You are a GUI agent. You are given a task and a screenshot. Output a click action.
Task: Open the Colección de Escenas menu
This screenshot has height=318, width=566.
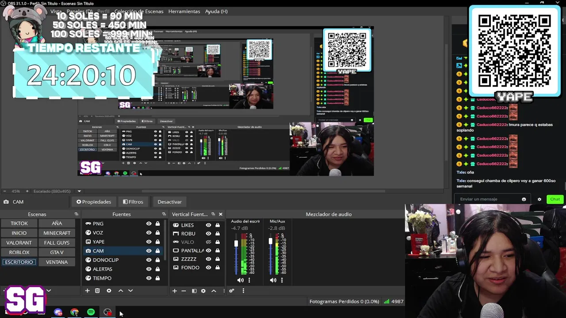(x=139, y=11)
